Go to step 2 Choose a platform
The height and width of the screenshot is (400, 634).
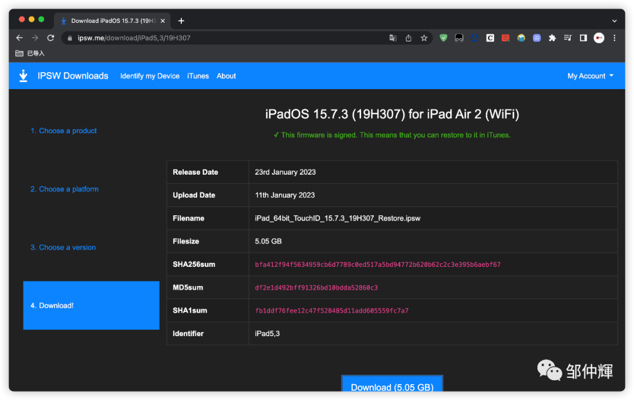coord(65,189)
